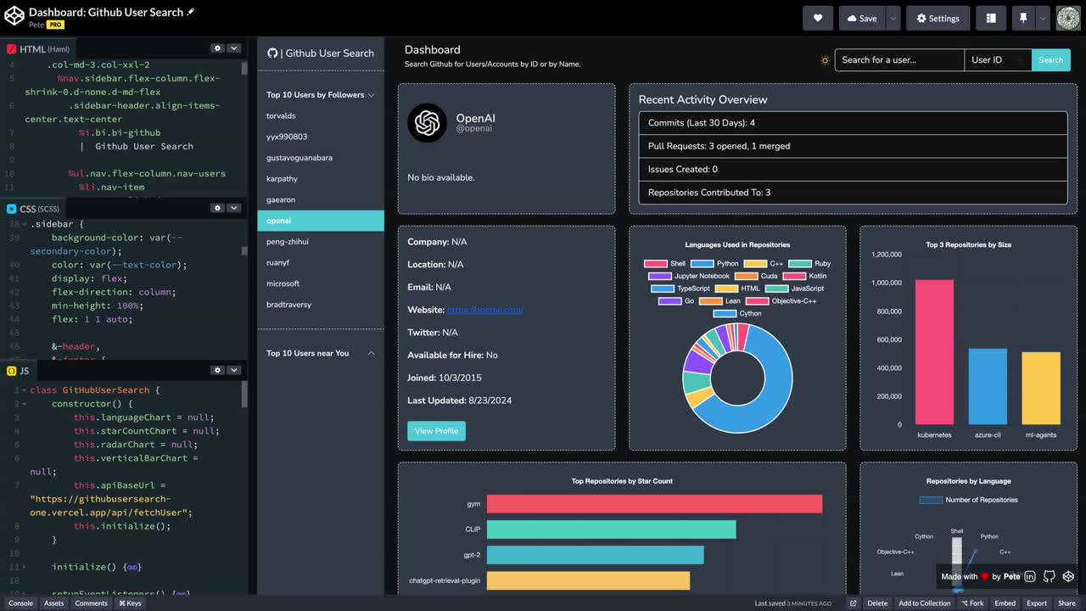Open JS editor settings gear
Image resolution: width=1086 pixels, height=611 pixels.
tap(217, 370)
